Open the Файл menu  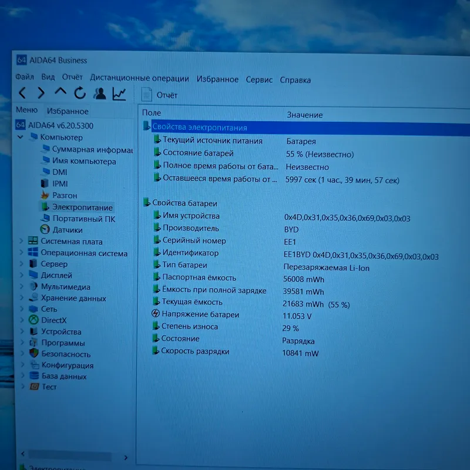pos(25,77)
